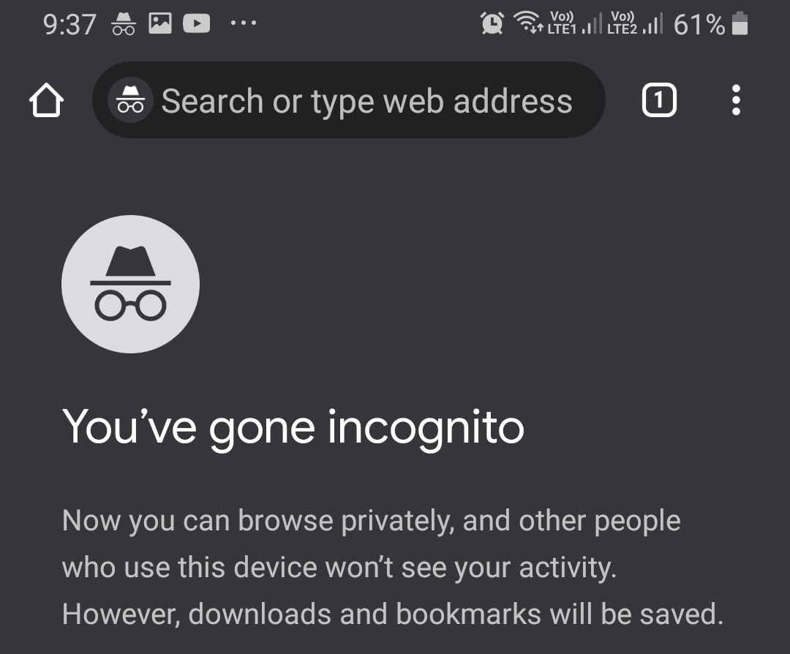Tap the Wi-Fi signal status icon
This screenshot has width=790, height=654.
coord(528,24)
